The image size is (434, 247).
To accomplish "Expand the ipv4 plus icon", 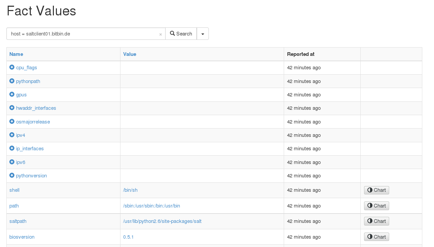I will (12, 135).
